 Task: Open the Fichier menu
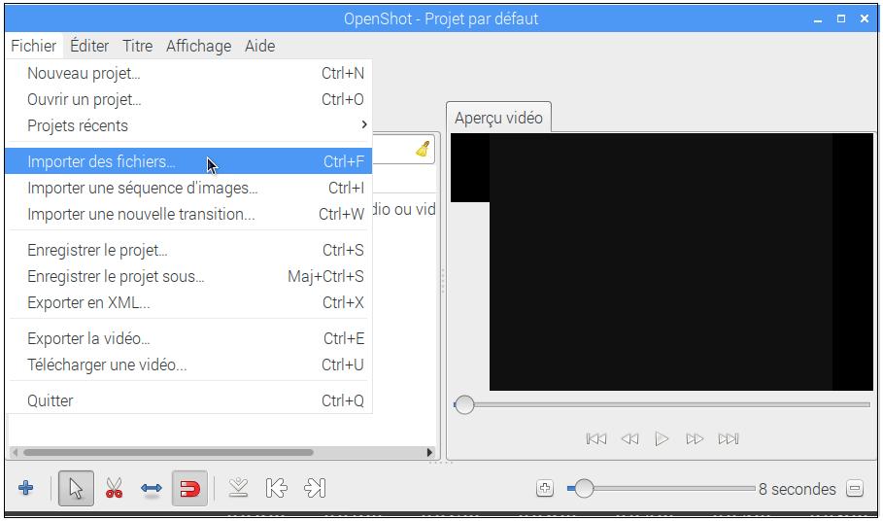(x=34, y=46)
